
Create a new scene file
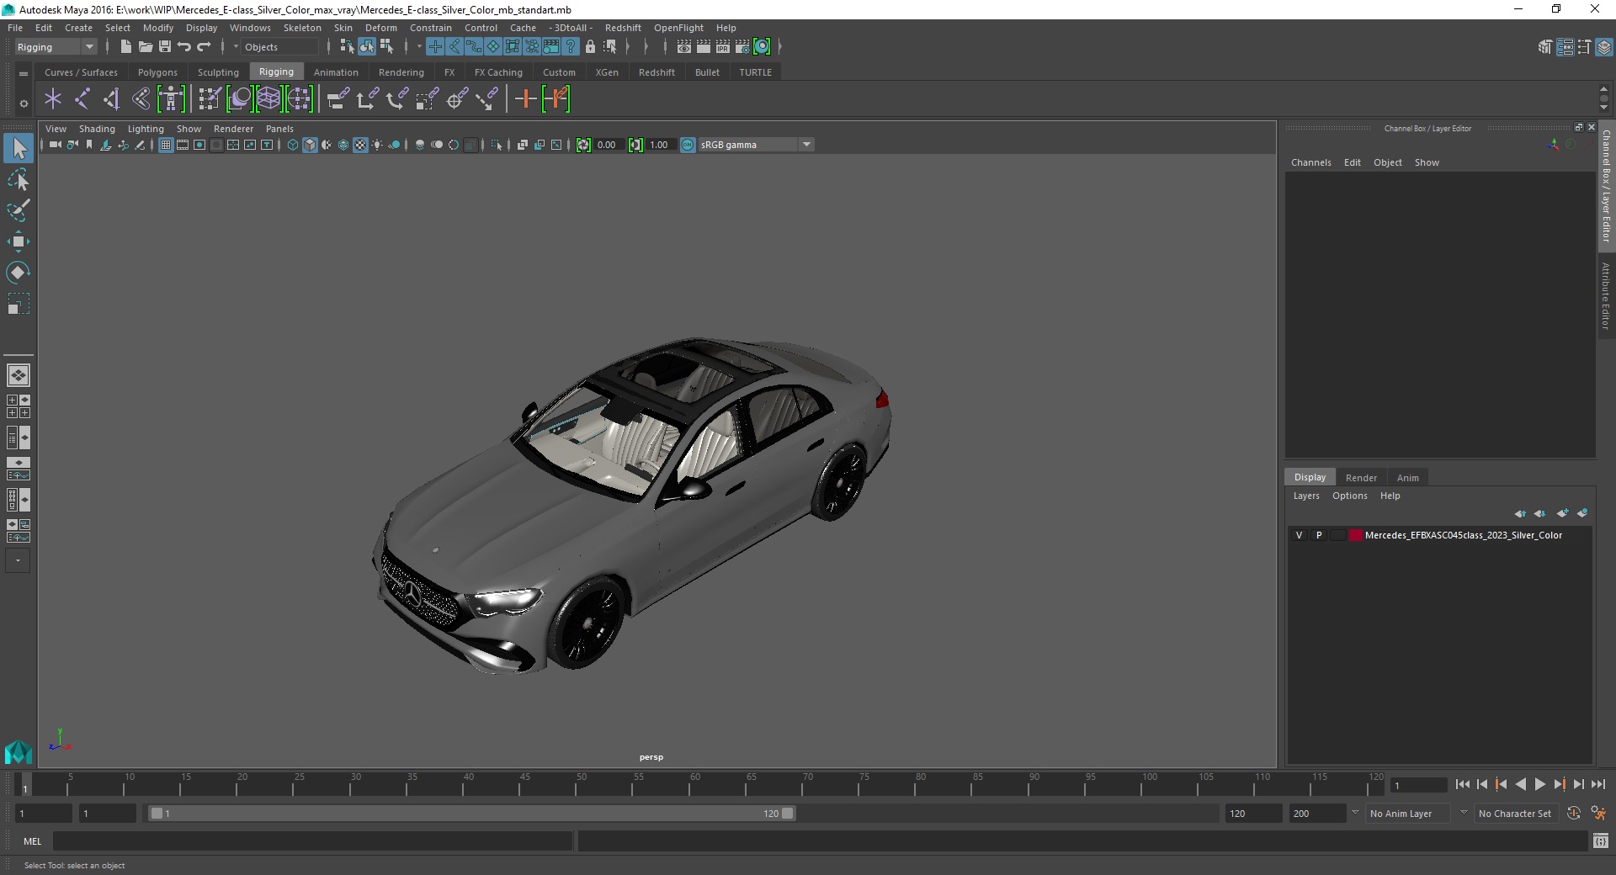coord(125,47)
